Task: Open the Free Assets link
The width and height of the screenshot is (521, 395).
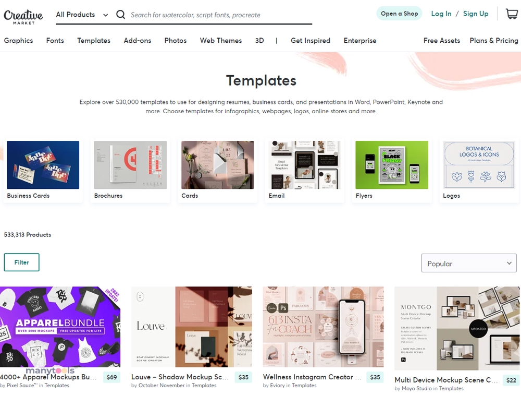Action: tap(442, 41)
